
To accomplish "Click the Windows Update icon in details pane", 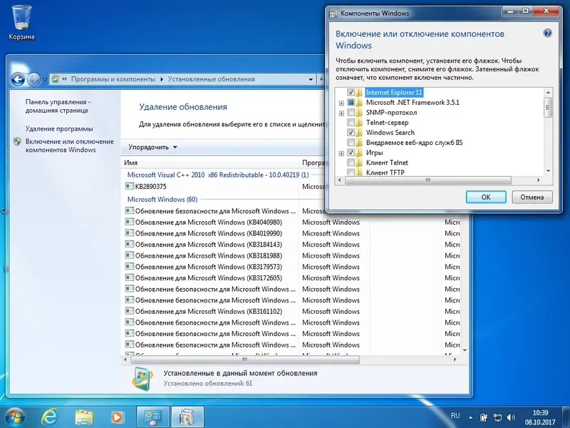I will pyautogui.click(x=142, y=379).
